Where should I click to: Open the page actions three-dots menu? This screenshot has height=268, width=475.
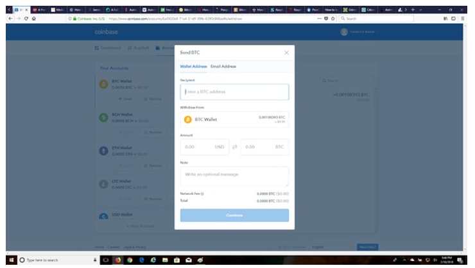[319, 19]
